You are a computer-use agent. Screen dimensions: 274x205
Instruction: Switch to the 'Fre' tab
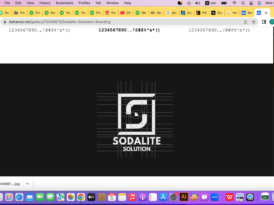coord(20,13)
